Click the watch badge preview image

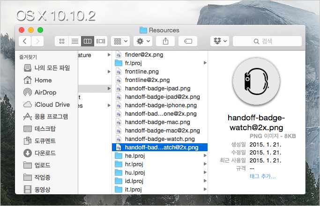[x=256, y=81]
